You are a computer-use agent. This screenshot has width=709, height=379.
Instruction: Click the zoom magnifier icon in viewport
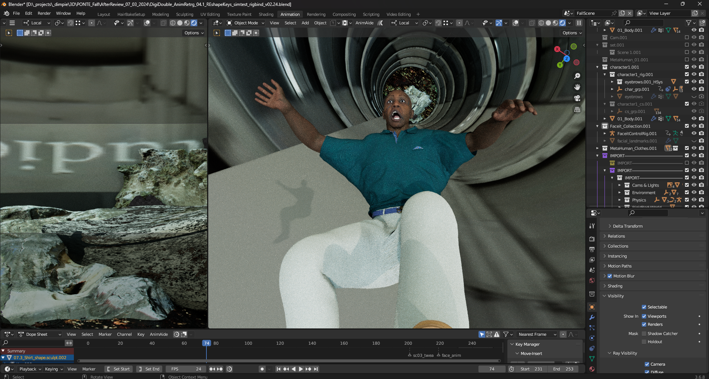[577, 76]
